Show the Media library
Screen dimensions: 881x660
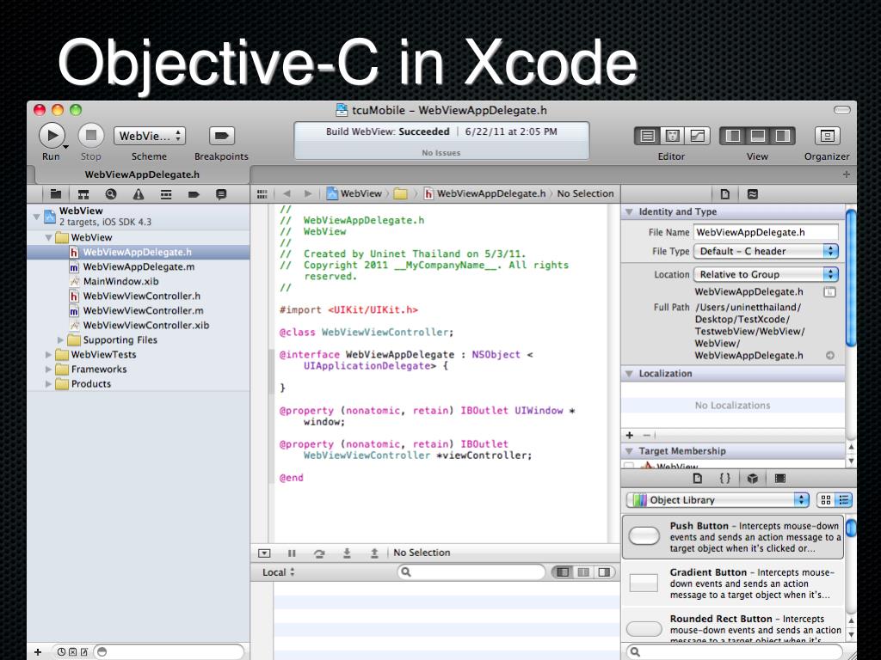pos(780,479)
